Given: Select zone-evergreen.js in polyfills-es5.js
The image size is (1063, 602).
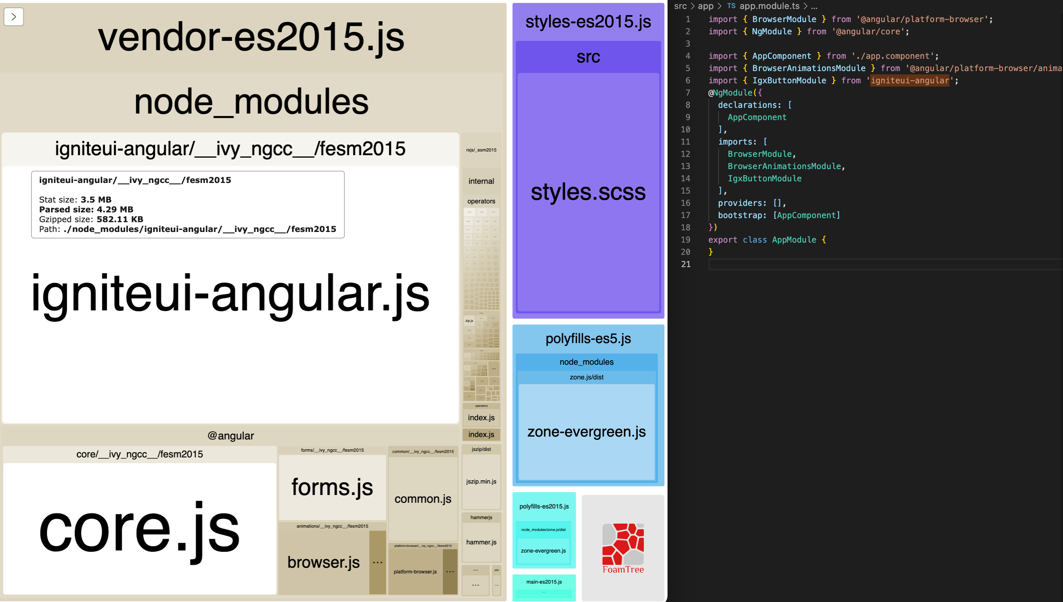Looking at the screenshot, I should [x=586, y=432].
